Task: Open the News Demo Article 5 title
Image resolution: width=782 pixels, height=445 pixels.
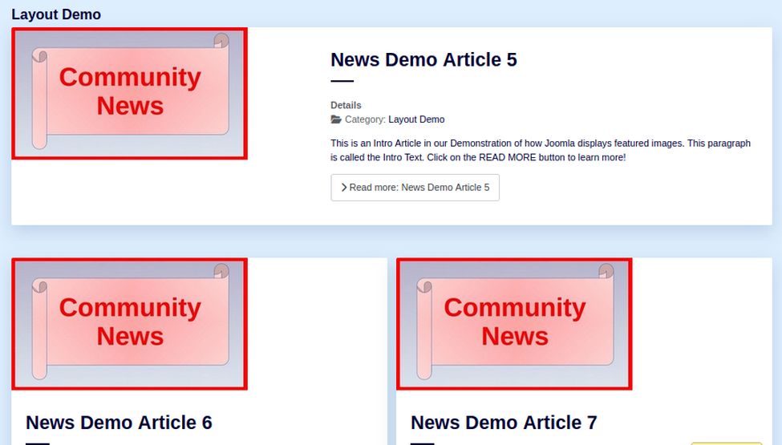Action: pos(423,60)
